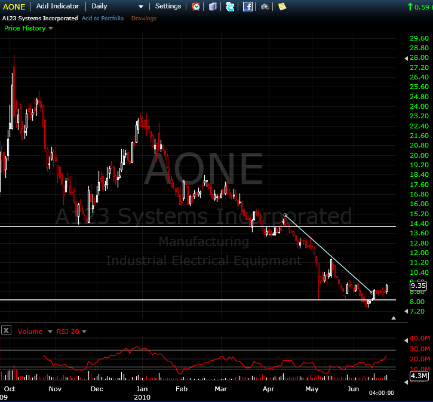The image size is (433, 402).
Task: Expand the Volume indicator dropdown arrow
Action: click(50, 332)
